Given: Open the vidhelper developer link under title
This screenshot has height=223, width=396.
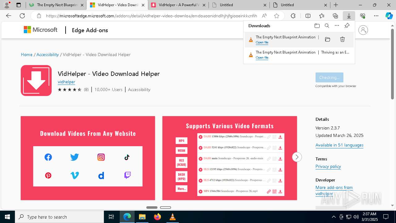Looking at the screenshot, I should pos(67,82).
